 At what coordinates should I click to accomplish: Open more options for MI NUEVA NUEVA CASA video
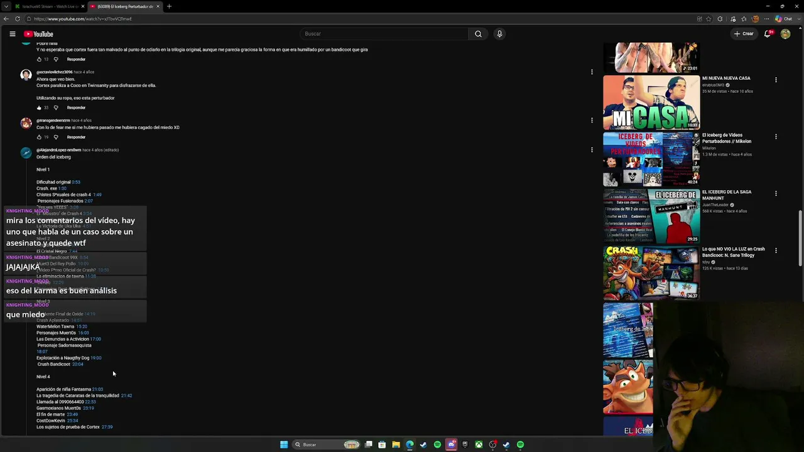point(776,80)
